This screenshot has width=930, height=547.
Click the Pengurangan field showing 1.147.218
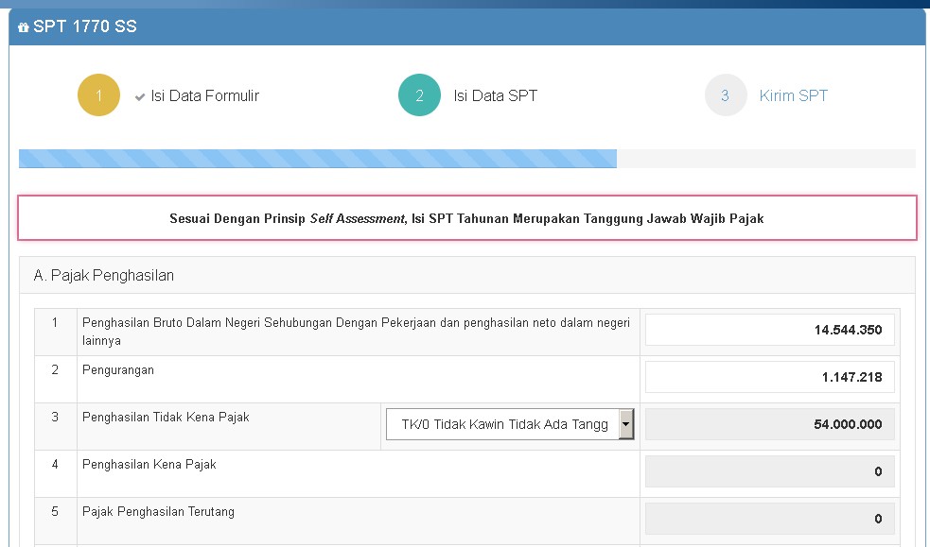click(768, 376)
